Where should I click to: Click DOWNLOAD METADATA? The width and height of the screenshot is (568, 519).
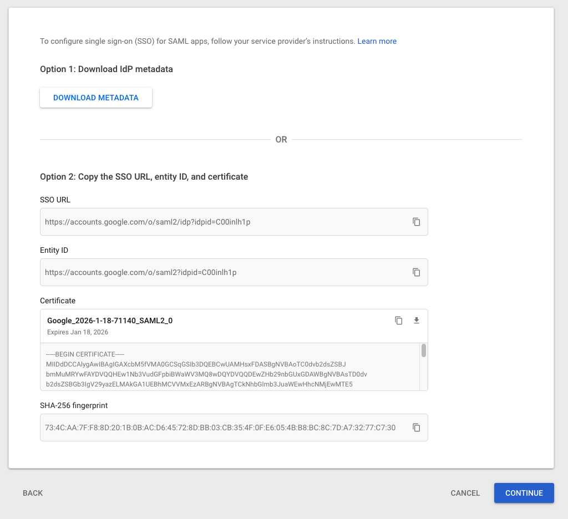coord(95,98)
